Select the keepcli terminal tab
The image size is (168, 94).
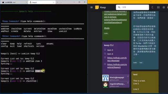pyautogui.click(x=42, y=2)
